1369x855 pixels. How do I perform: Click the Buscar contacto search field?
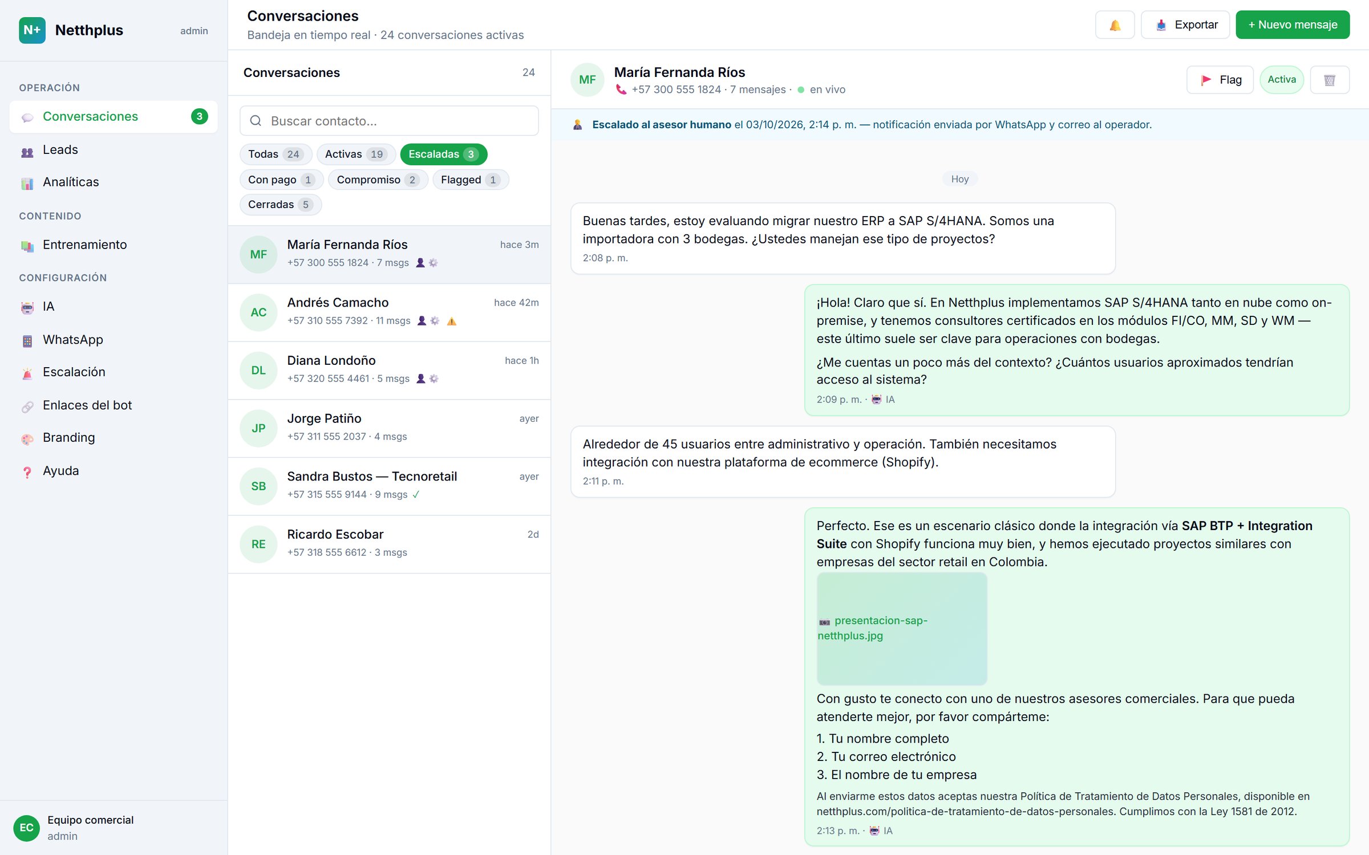389,121
